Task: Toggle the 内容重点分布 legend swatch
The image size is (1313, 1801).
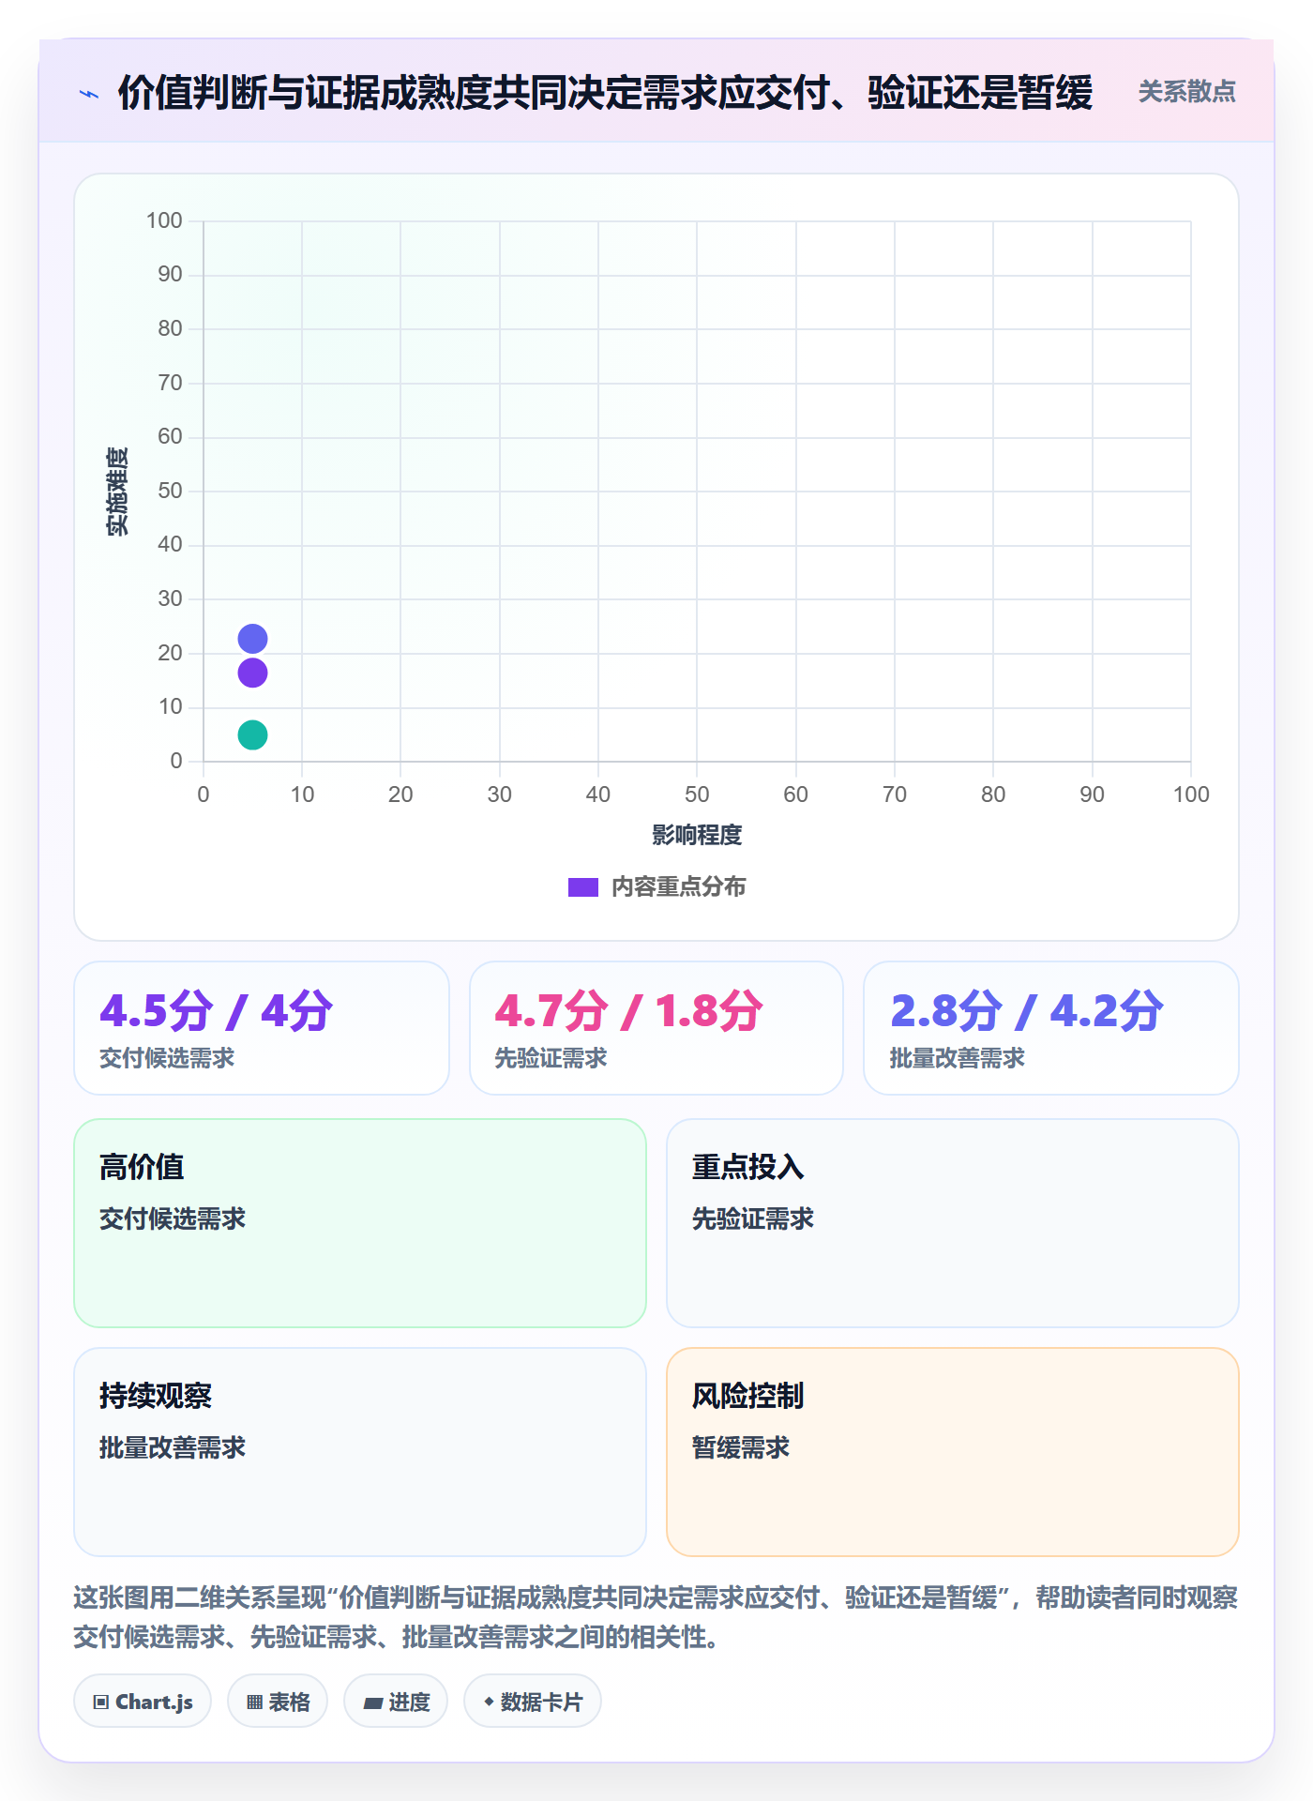Action: click(x=583, y=887)
